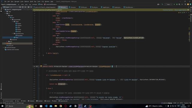The height and width of the screenshot is (108, 192).
Task: Collapse the Clase14_trabajoIntegrador root node
Action: pyautogui.click(x=4, y=10)
